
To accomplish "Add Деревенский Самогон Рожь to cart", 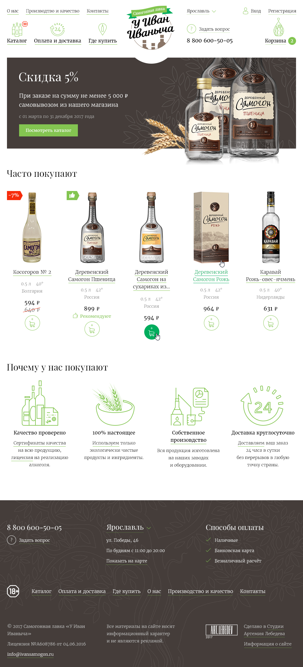I will point(211,323).
